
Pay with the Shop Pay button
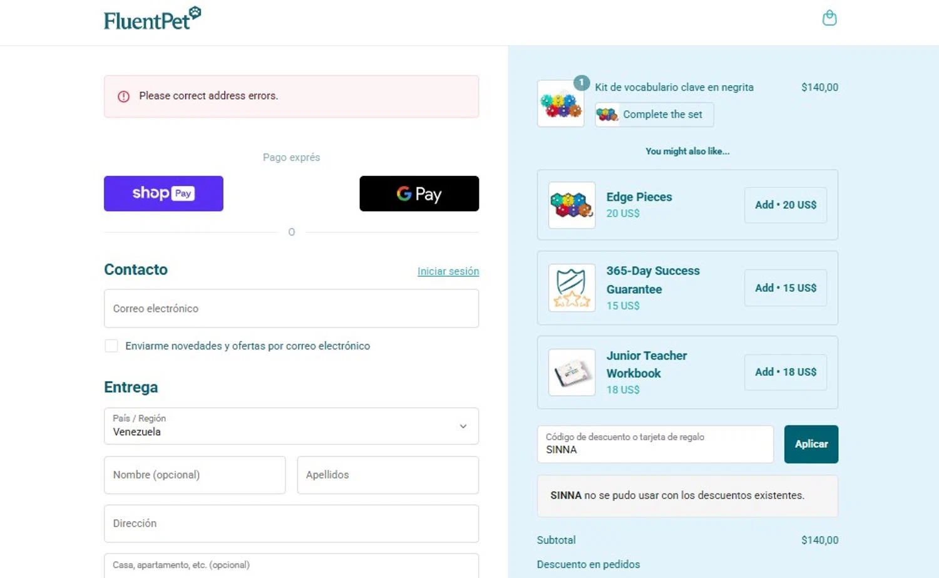click(163, 194)
